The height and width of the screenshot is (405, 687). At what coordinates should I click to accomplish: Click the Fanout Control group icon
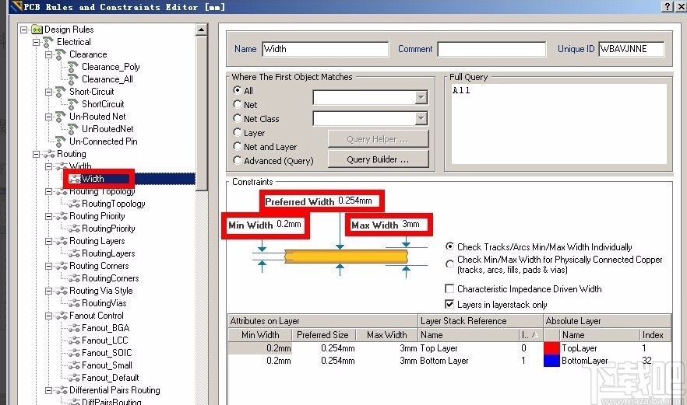(62, 316)
